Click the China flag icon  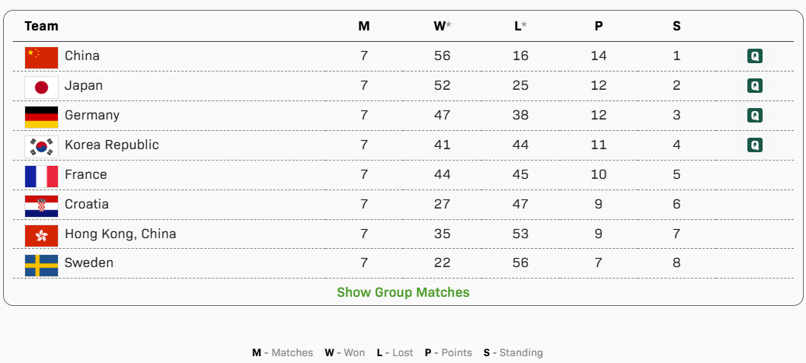pos(41,56)
